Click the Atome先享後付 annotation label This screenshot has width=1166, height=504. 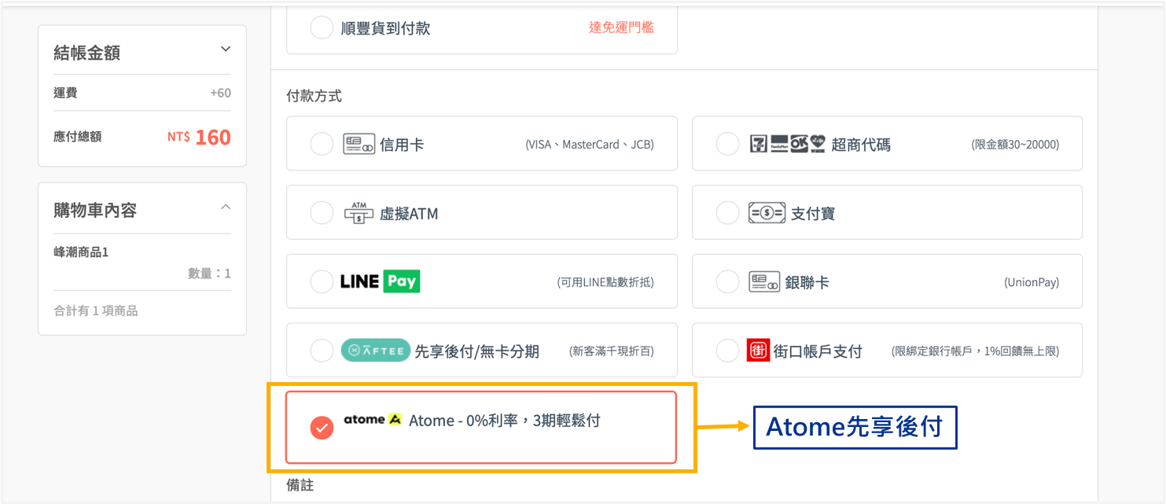(x=855, y=427)
